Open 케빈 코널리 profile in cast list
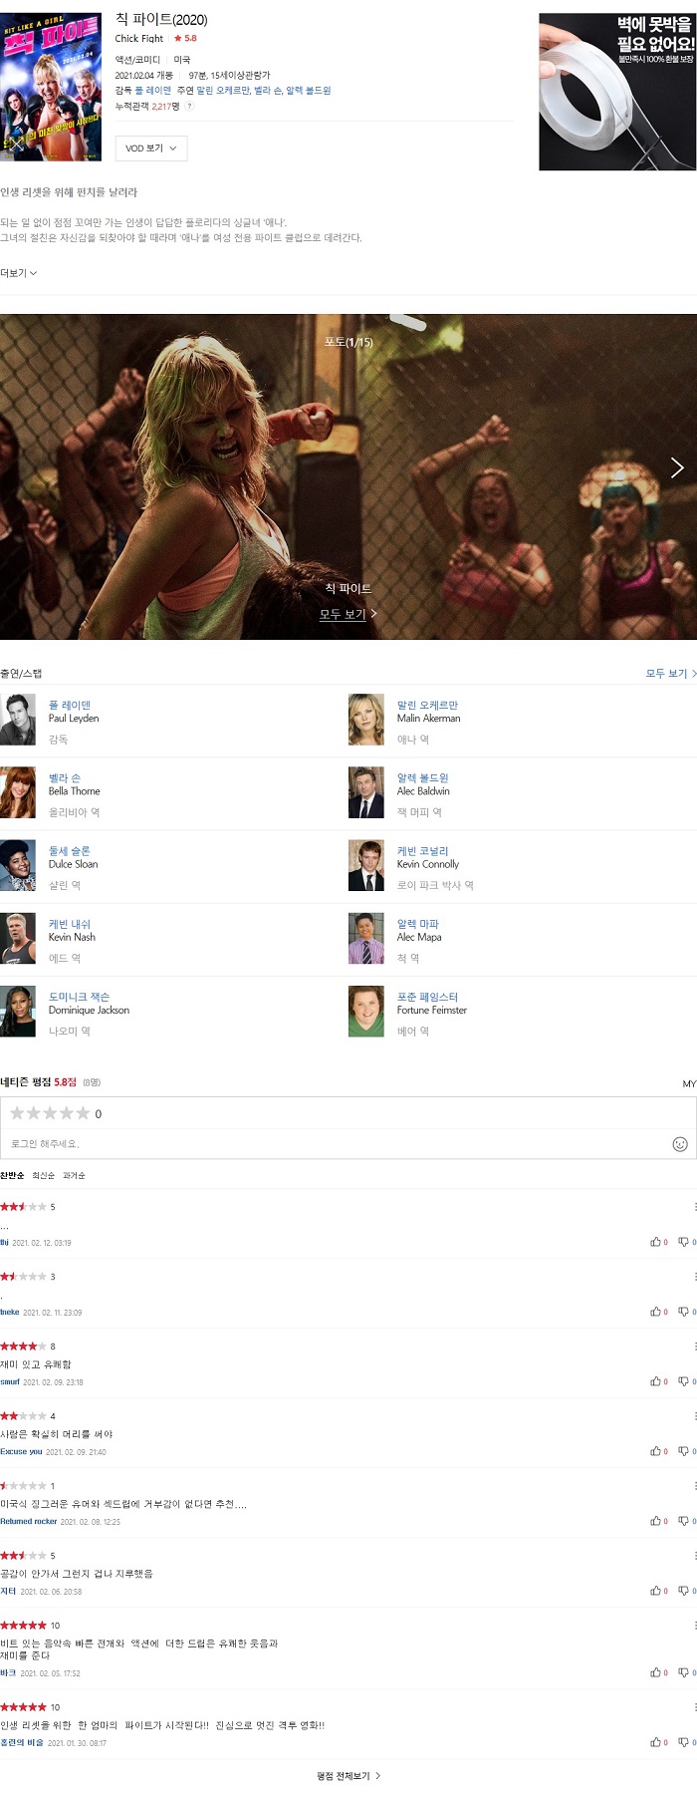The width and height of the screenshot is (697, 1793). (423, 851)
